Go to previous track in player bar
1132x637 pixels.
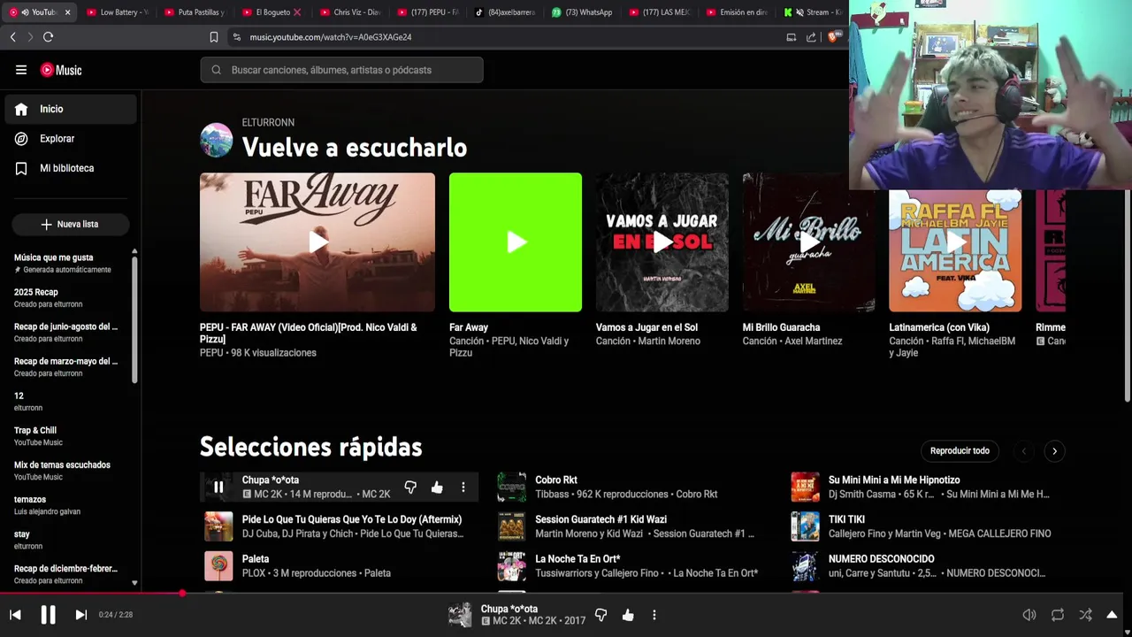(15, 615)
